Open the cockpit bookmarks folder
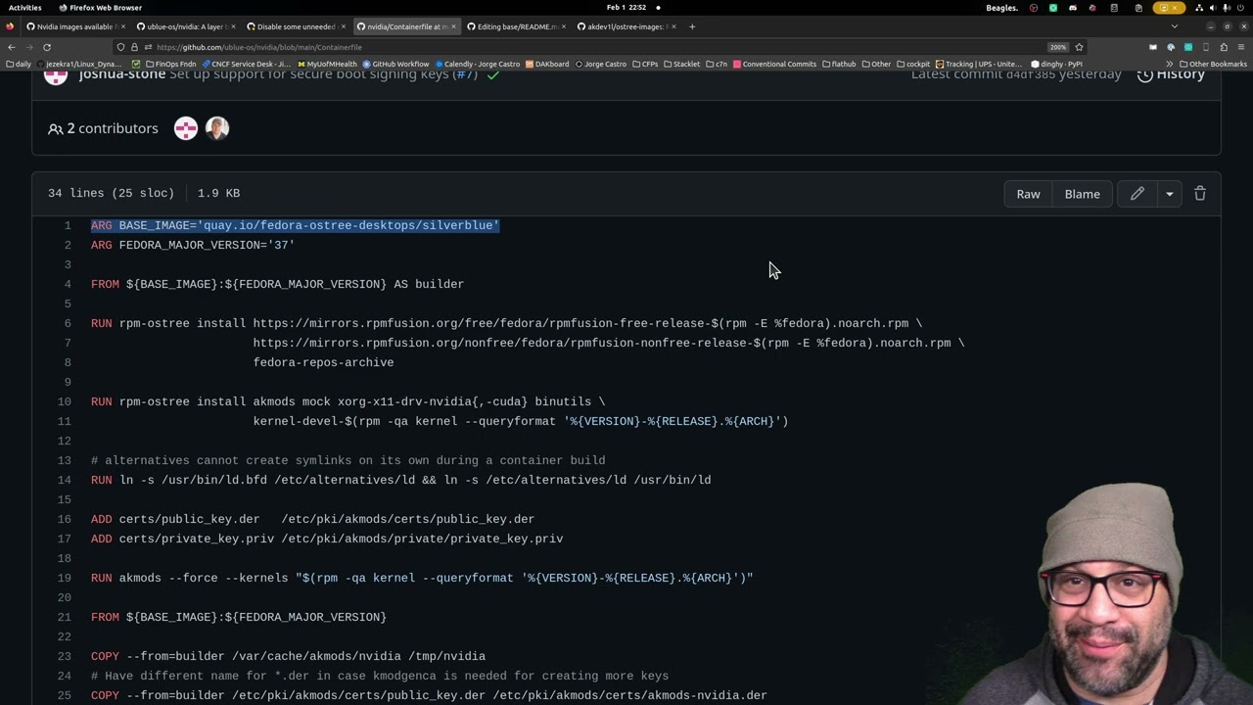 point(913,65)
